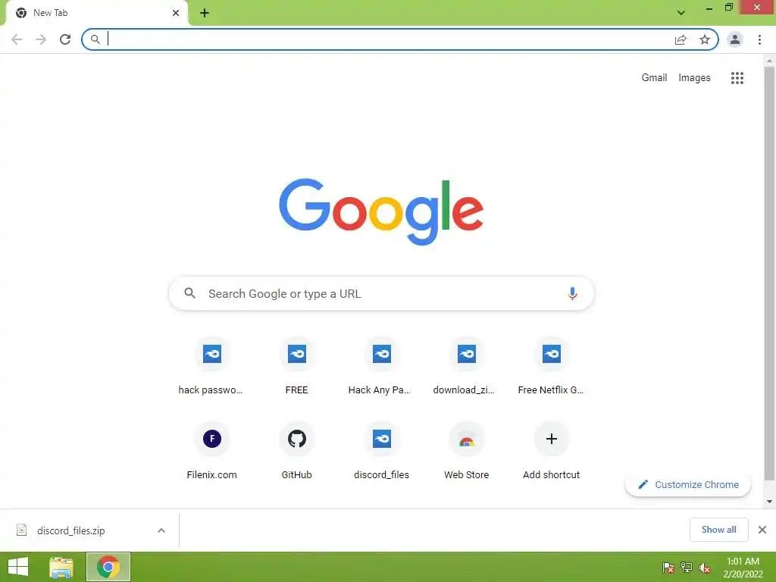Go back with the back arrow

point(17,39)
